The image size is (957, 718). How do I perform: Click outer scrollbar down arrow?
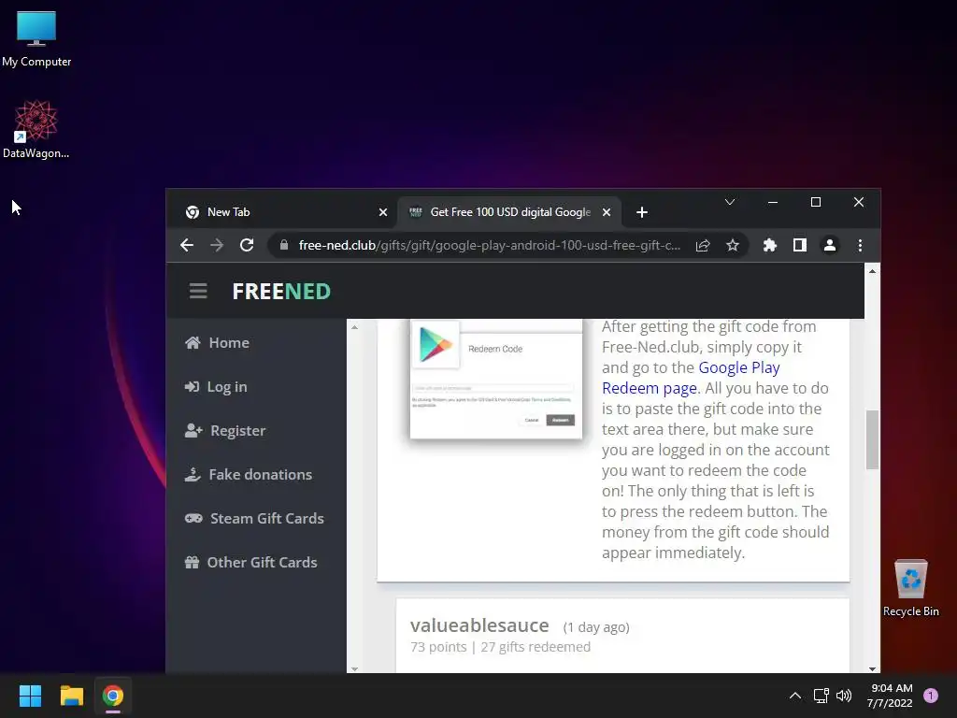(x=872, y=668)
